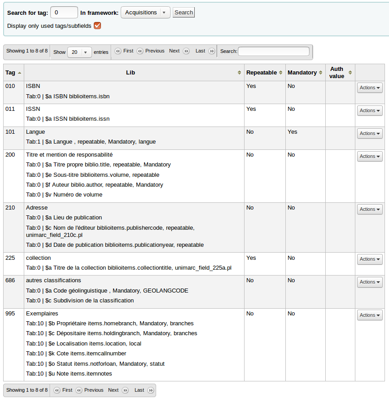
Task: Expand Actions for tag 995 Exemplaires
Action: point(370,315)
